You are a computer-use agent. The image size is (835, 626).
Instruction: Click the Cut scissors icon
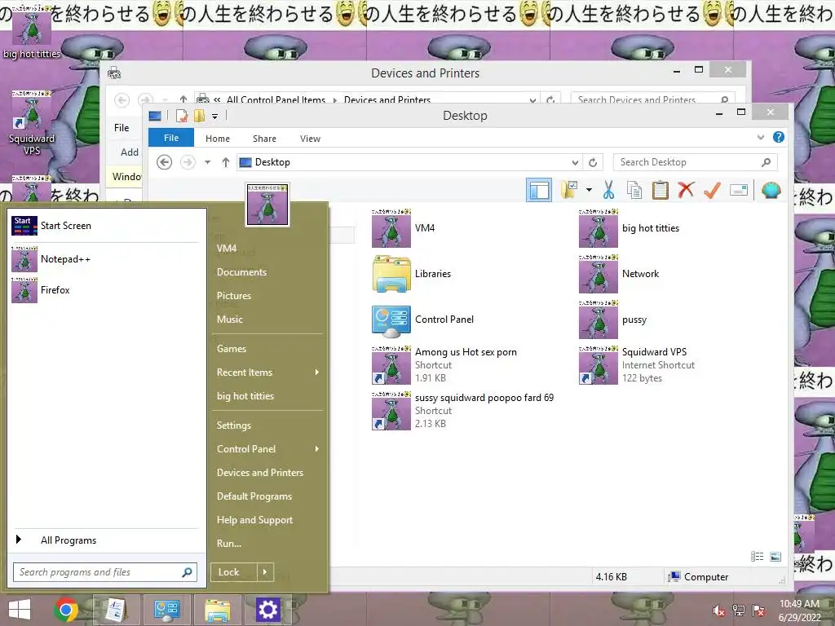[x=608, y=190]
